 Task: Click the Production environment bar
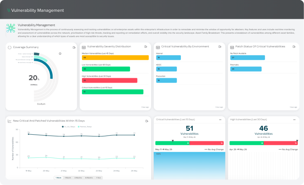pyautogui.click(x=166, y=80)
